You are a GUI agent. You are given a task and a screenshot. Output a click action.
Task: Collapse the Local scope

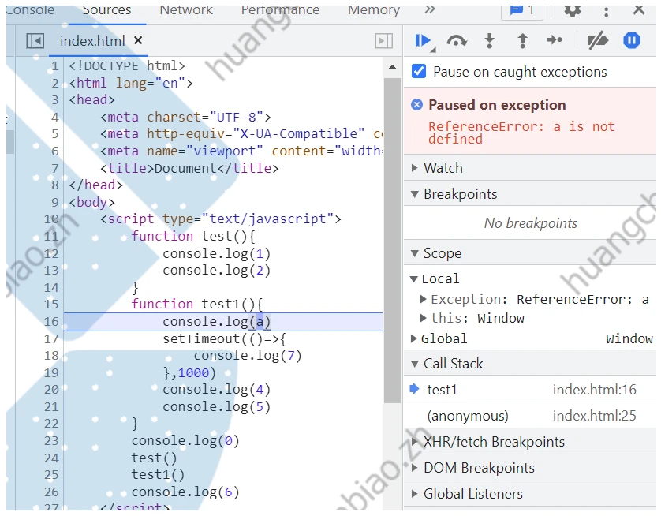[x=414, y=279]
